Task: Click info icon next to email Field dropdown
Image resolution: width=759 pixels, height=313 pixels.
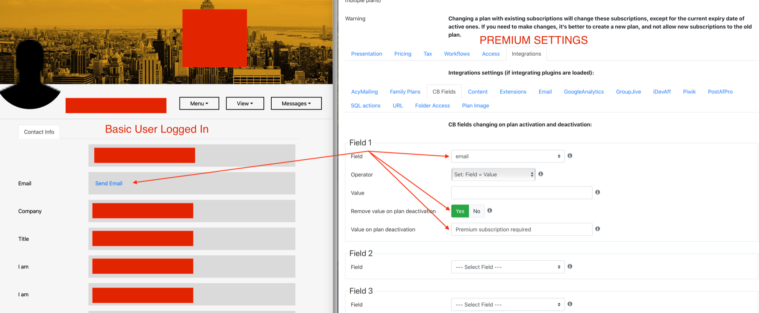Action: 570,156
